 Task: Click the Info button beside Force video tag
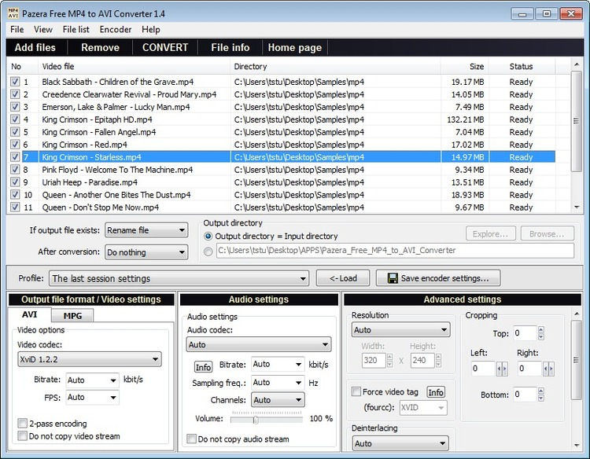(x=436, y=392)
